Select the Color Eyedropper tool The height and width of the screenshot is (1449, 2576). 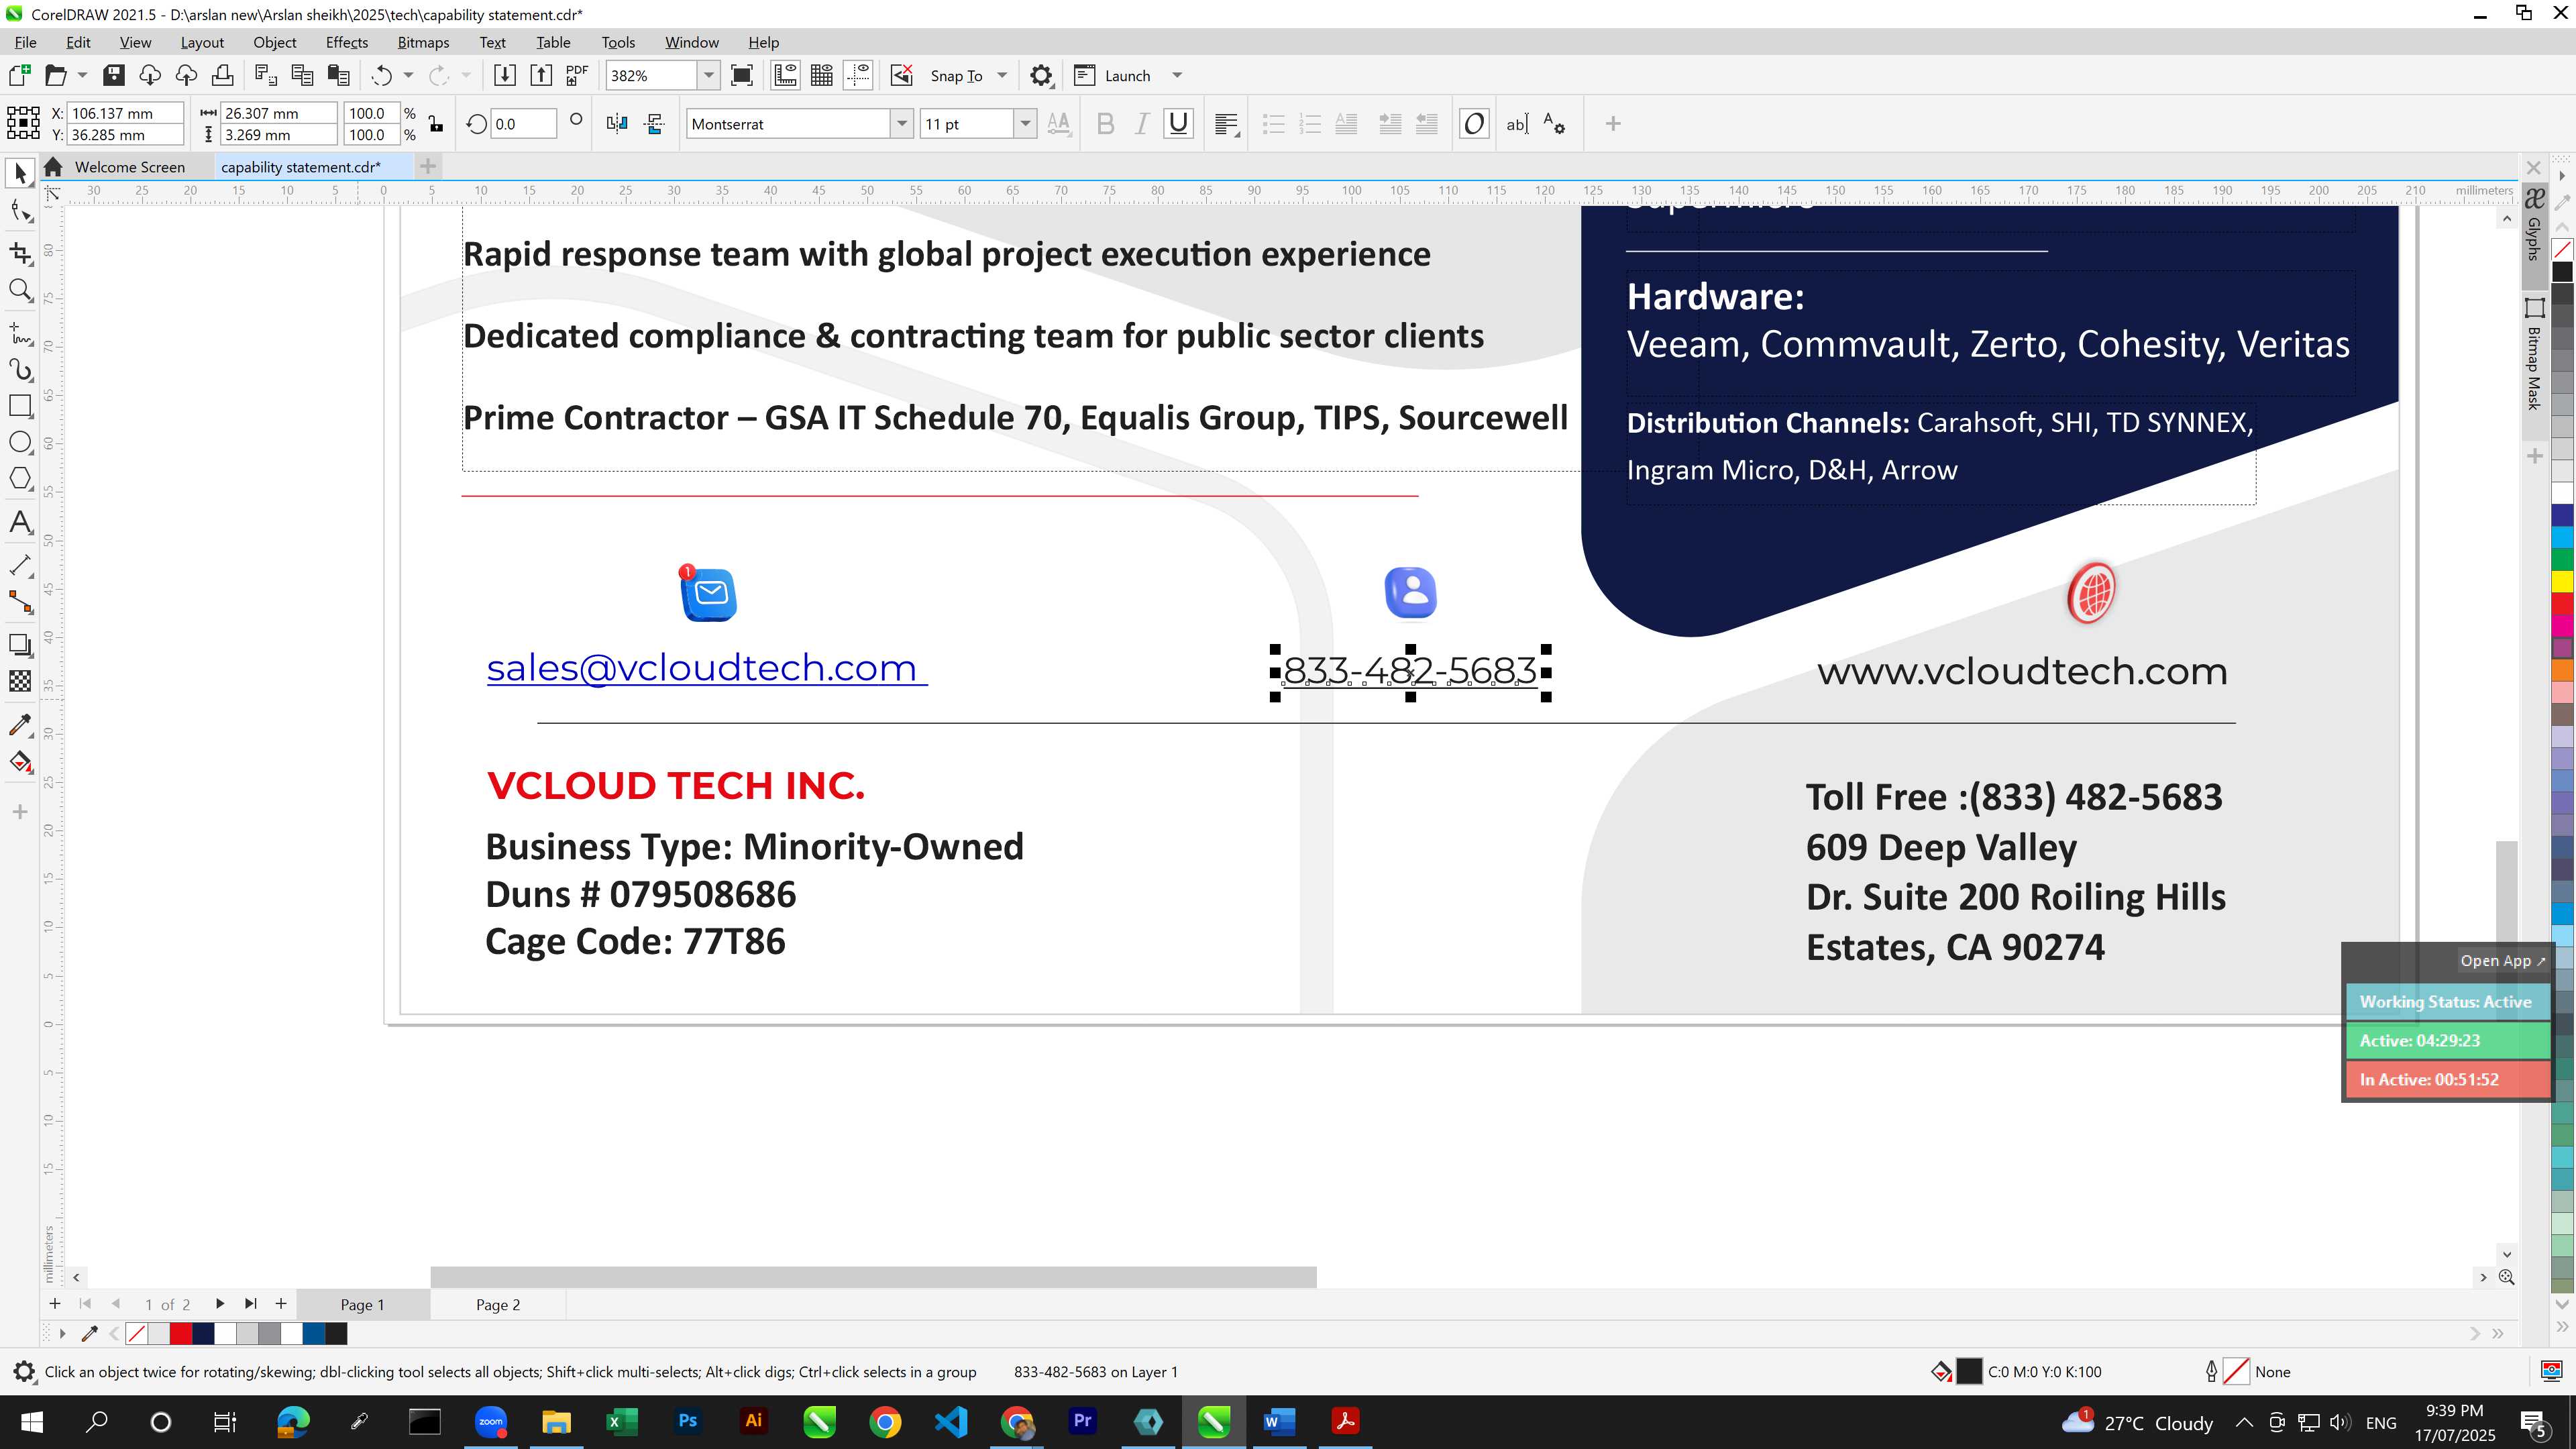tap(20, 724)
